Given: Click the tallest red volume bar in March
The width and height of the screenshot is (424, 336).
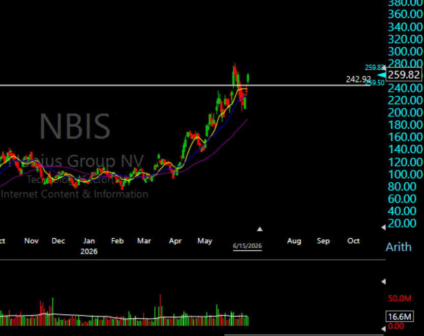Looking at the screenshot, I should click(160, 310).
